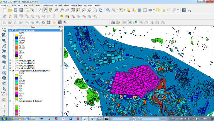Click the Toggle Editing pencil icon
214x121 pixels.
pos(10,16)
